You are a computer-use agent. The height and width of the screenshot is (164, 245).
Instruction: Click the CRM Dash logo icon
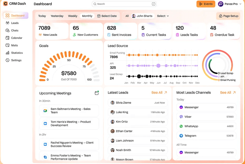pos(5,4)
